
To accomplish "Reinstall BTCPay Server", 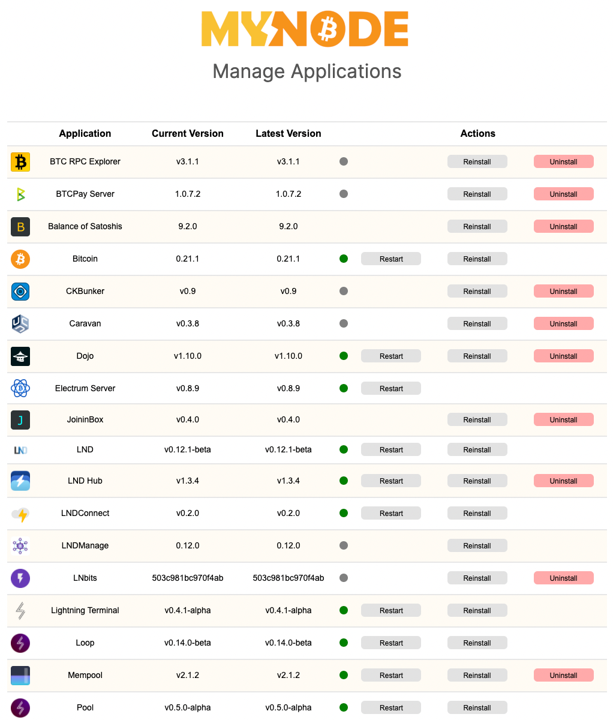I will 477,194.
